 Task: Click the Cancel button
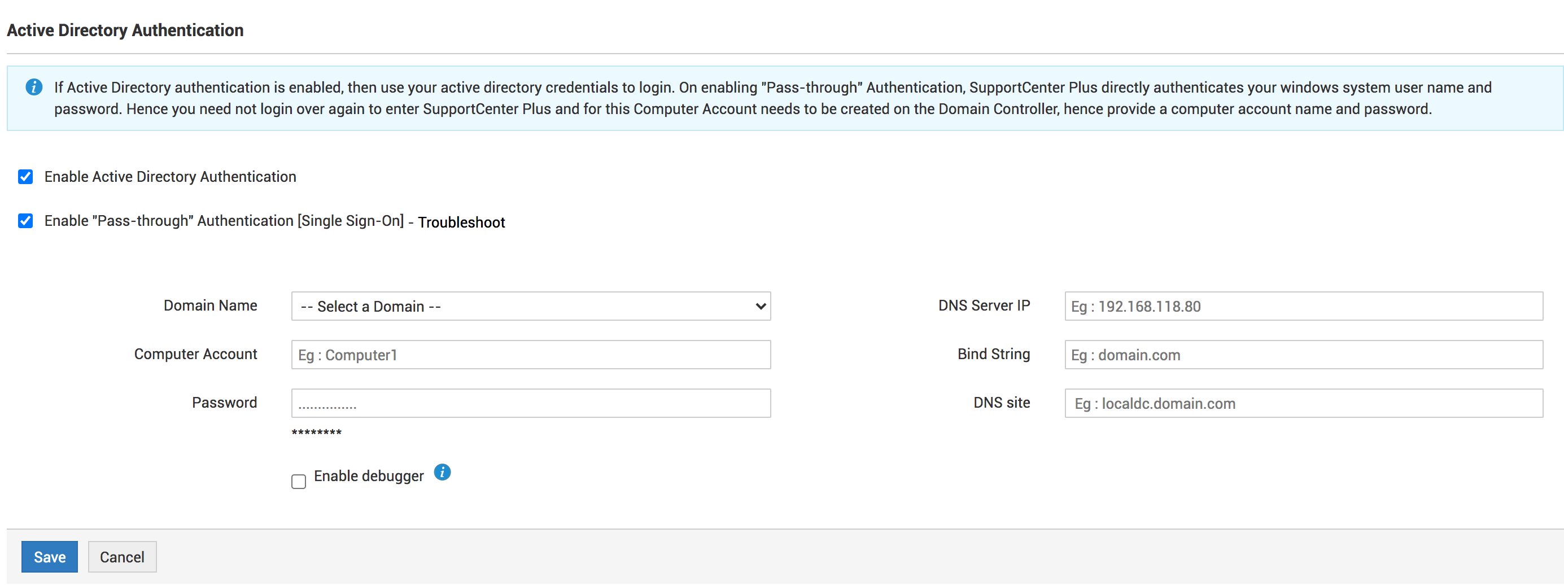[122, 556]
